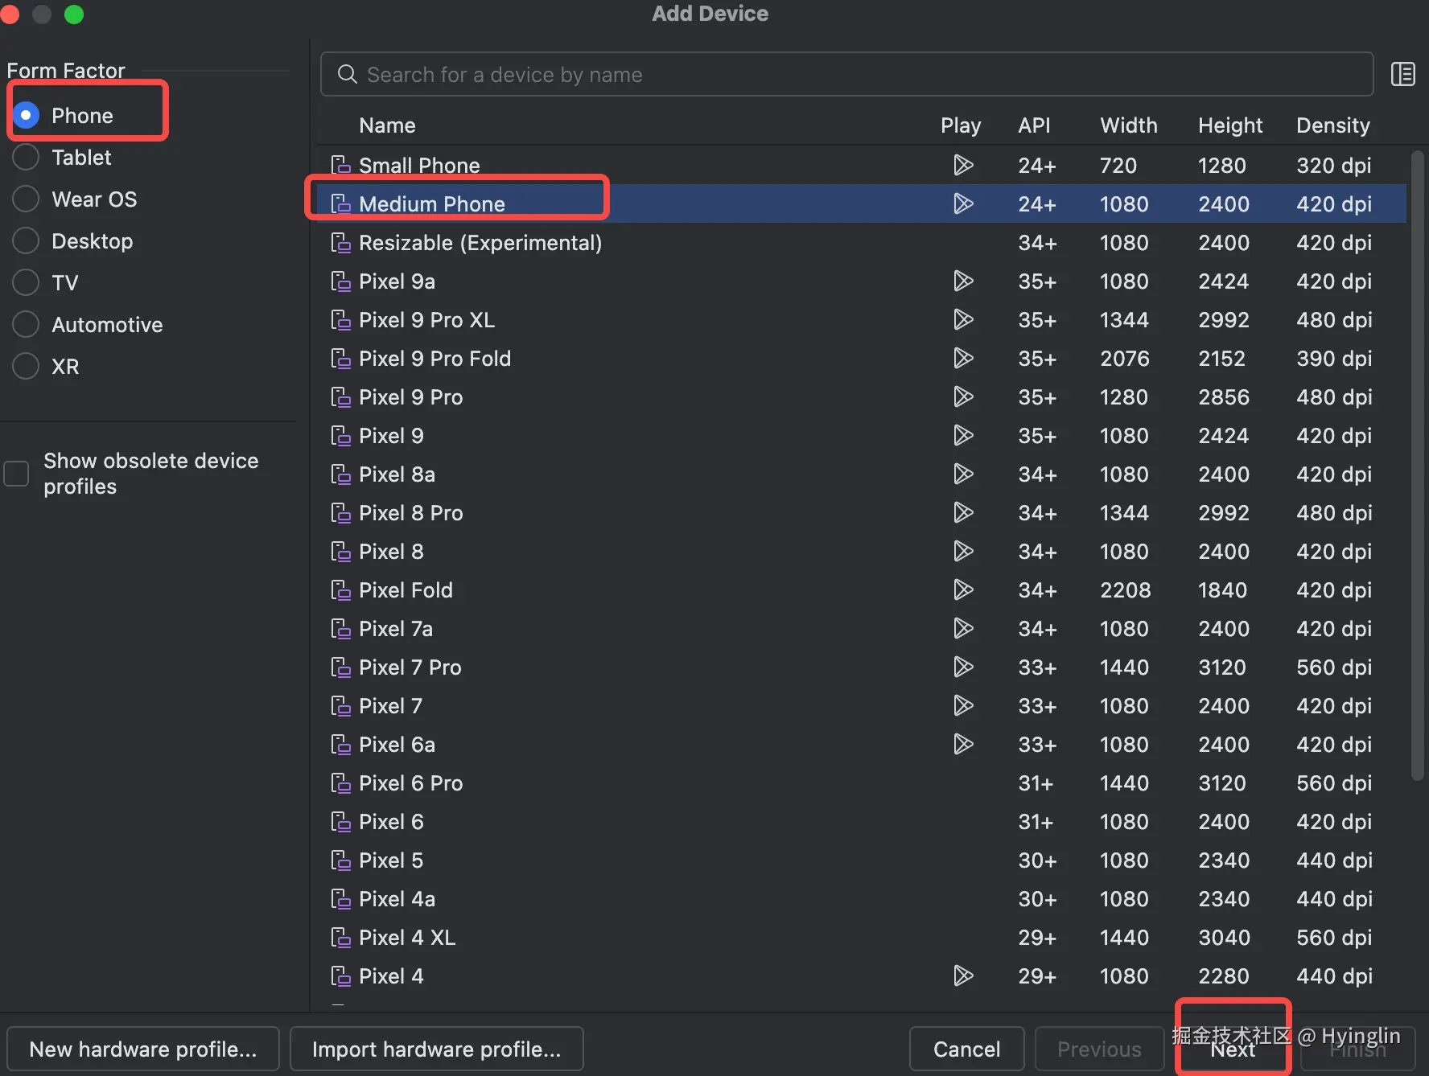Select the Wear OS form factor
1429x1076 pixels.
click(26, 199)
